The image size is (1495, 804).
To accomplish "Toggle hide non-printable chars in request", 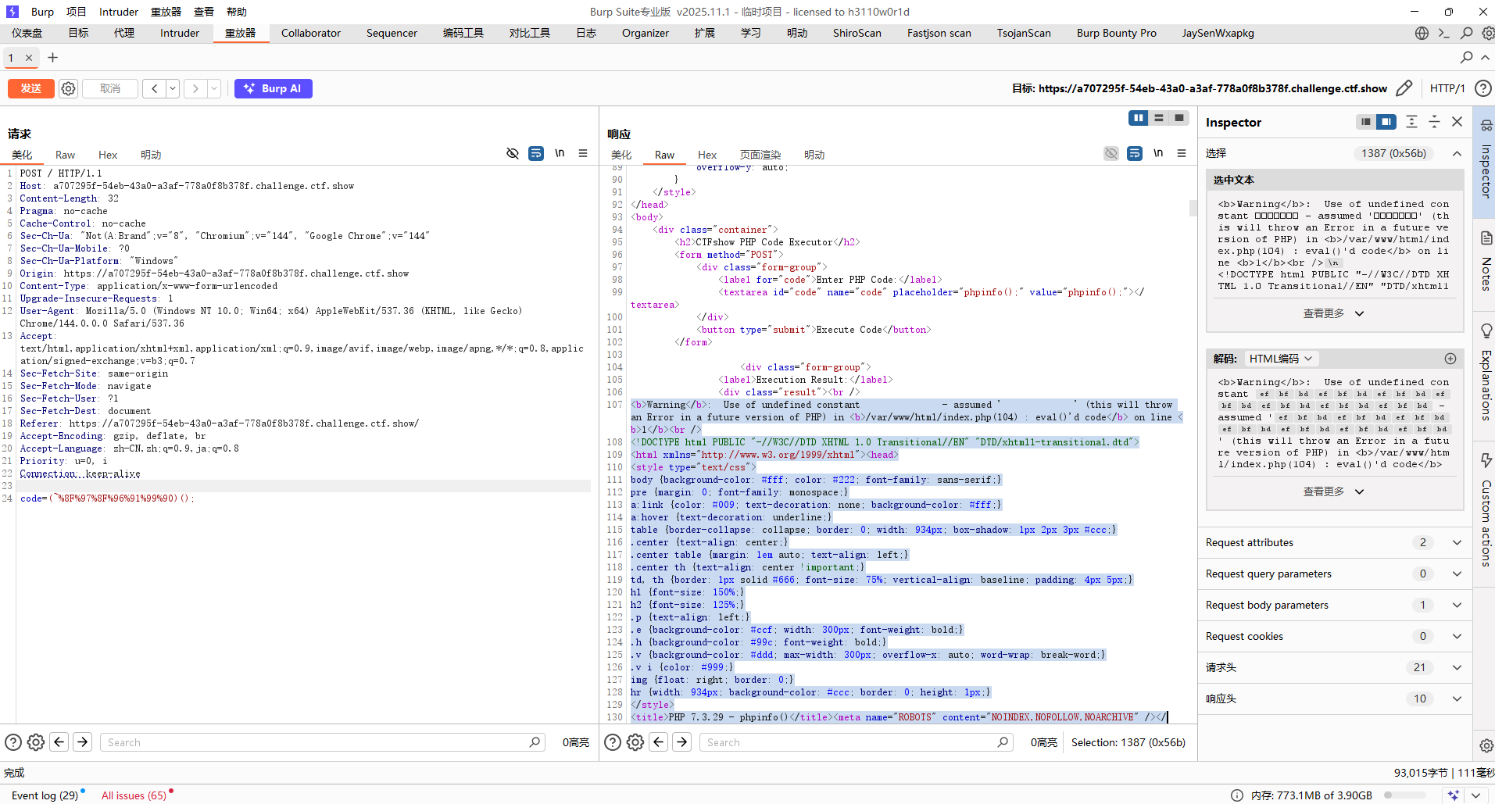I will pos(513,153).
